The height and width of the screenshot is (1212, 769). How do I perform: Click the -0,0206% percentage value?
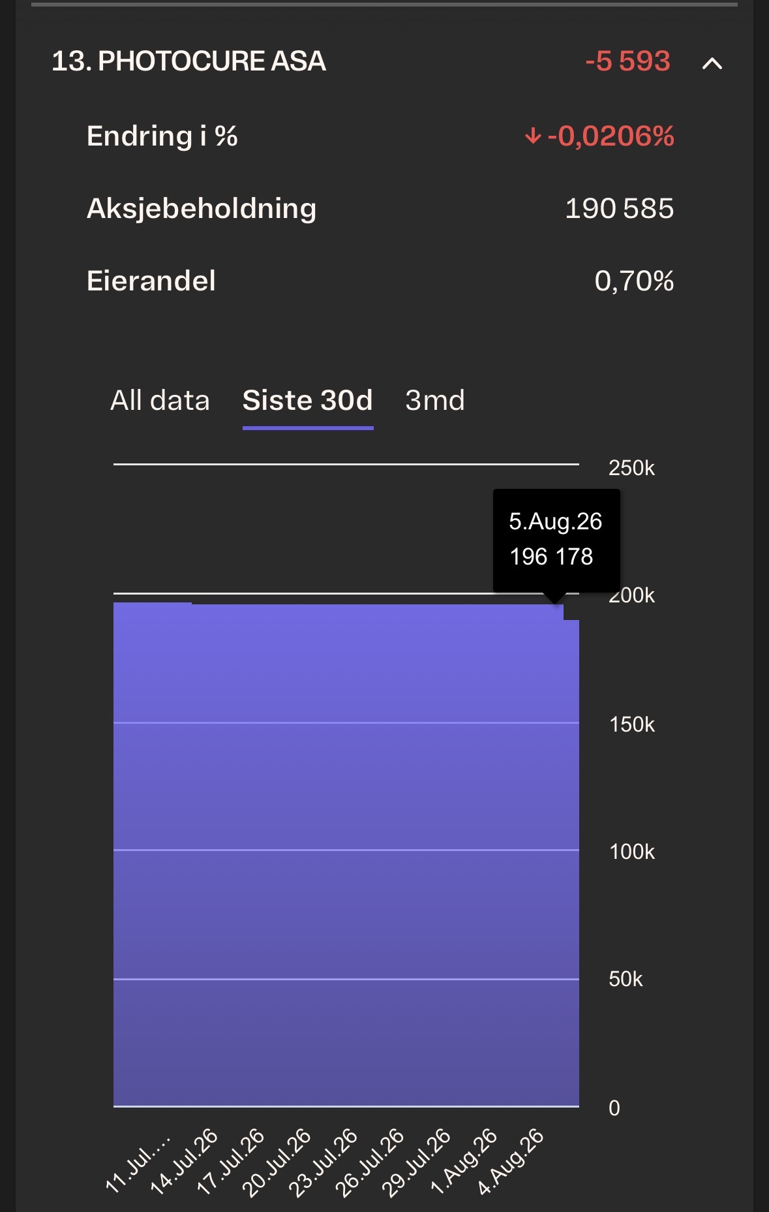pyautogui.click(x=611, y=136)
